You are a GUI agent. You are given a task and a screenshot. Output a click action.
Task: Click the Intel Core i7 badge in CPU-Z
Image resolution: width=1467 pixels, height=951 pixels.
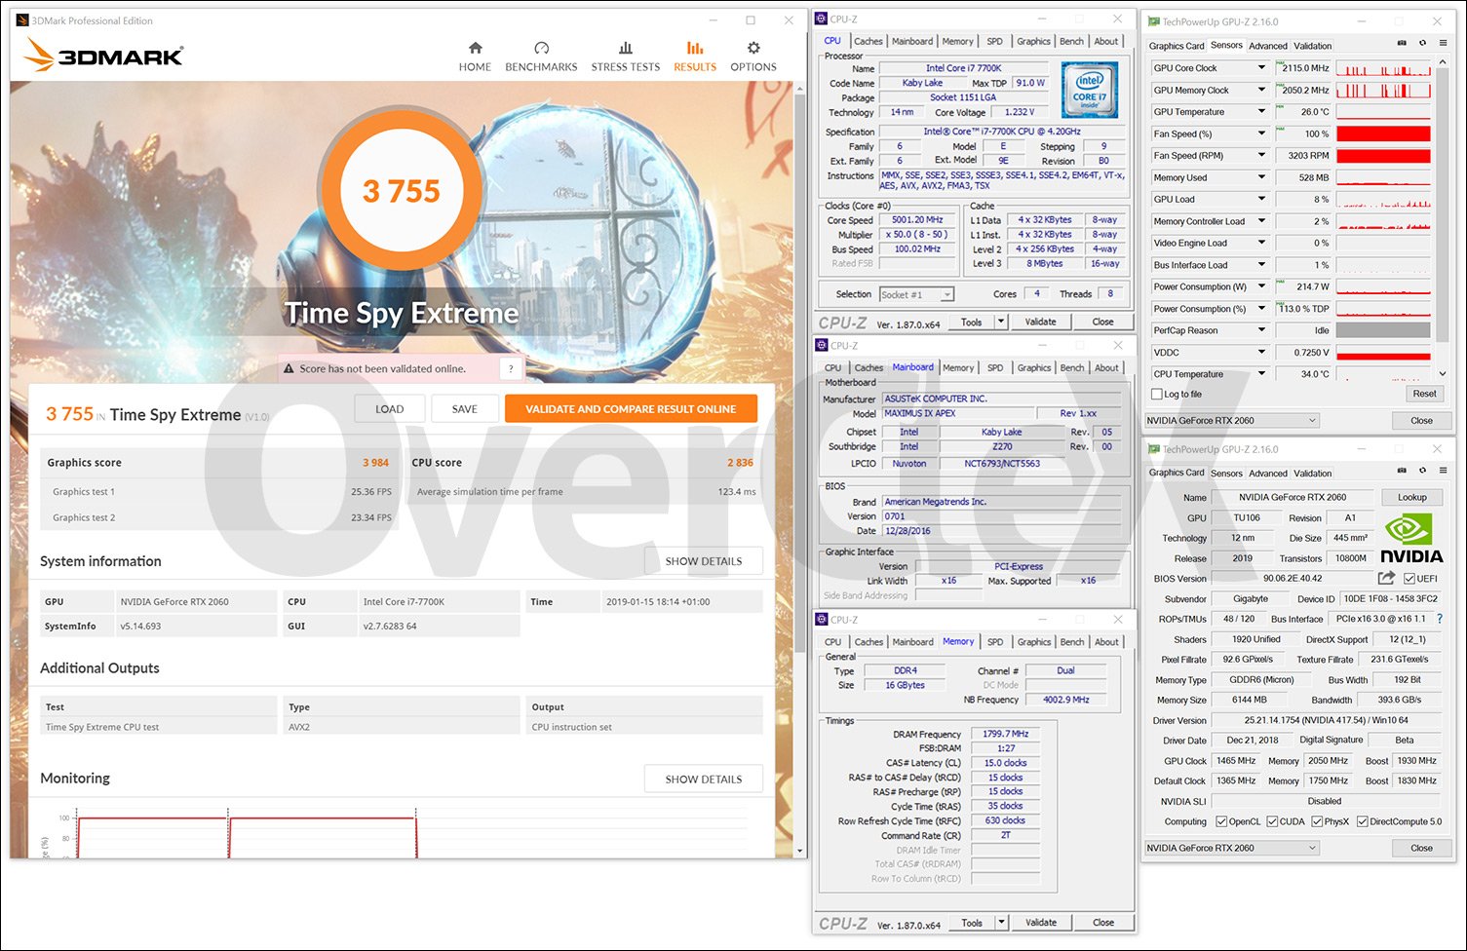tap(1089, 90)
